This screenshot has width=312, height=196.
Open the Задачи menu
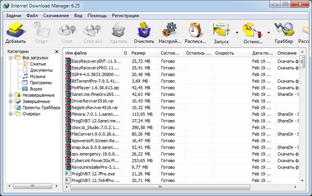[14, 16]
